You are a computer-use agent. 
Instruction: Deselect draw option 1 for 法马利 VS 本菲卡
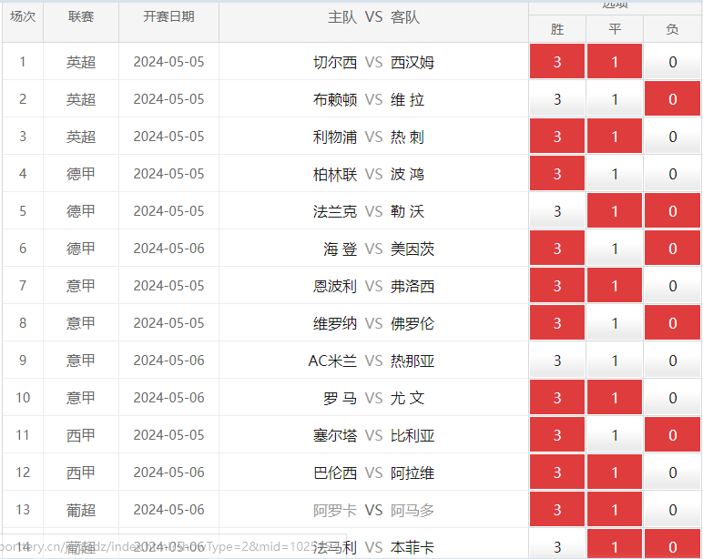click(615, 544)
